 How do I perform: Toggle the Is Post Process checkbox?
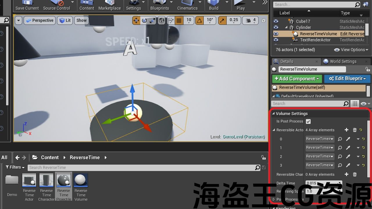[308, 121]
